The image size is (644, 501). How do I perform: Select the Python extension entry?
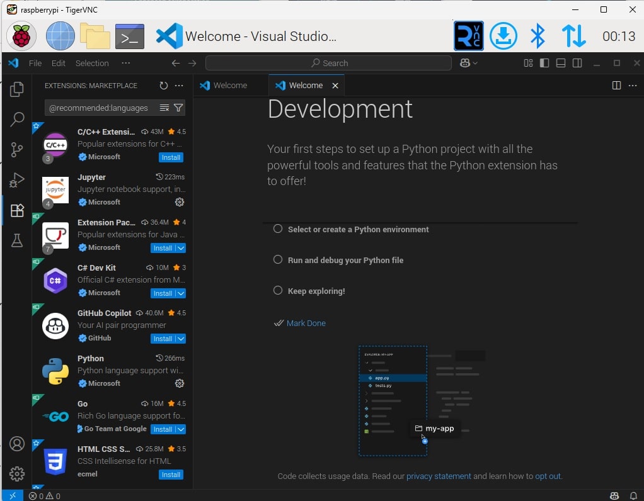coord(113,371)
